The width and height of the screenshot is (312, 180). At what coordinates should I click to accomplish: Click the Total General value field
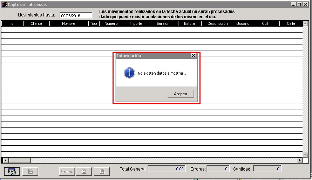167,169
